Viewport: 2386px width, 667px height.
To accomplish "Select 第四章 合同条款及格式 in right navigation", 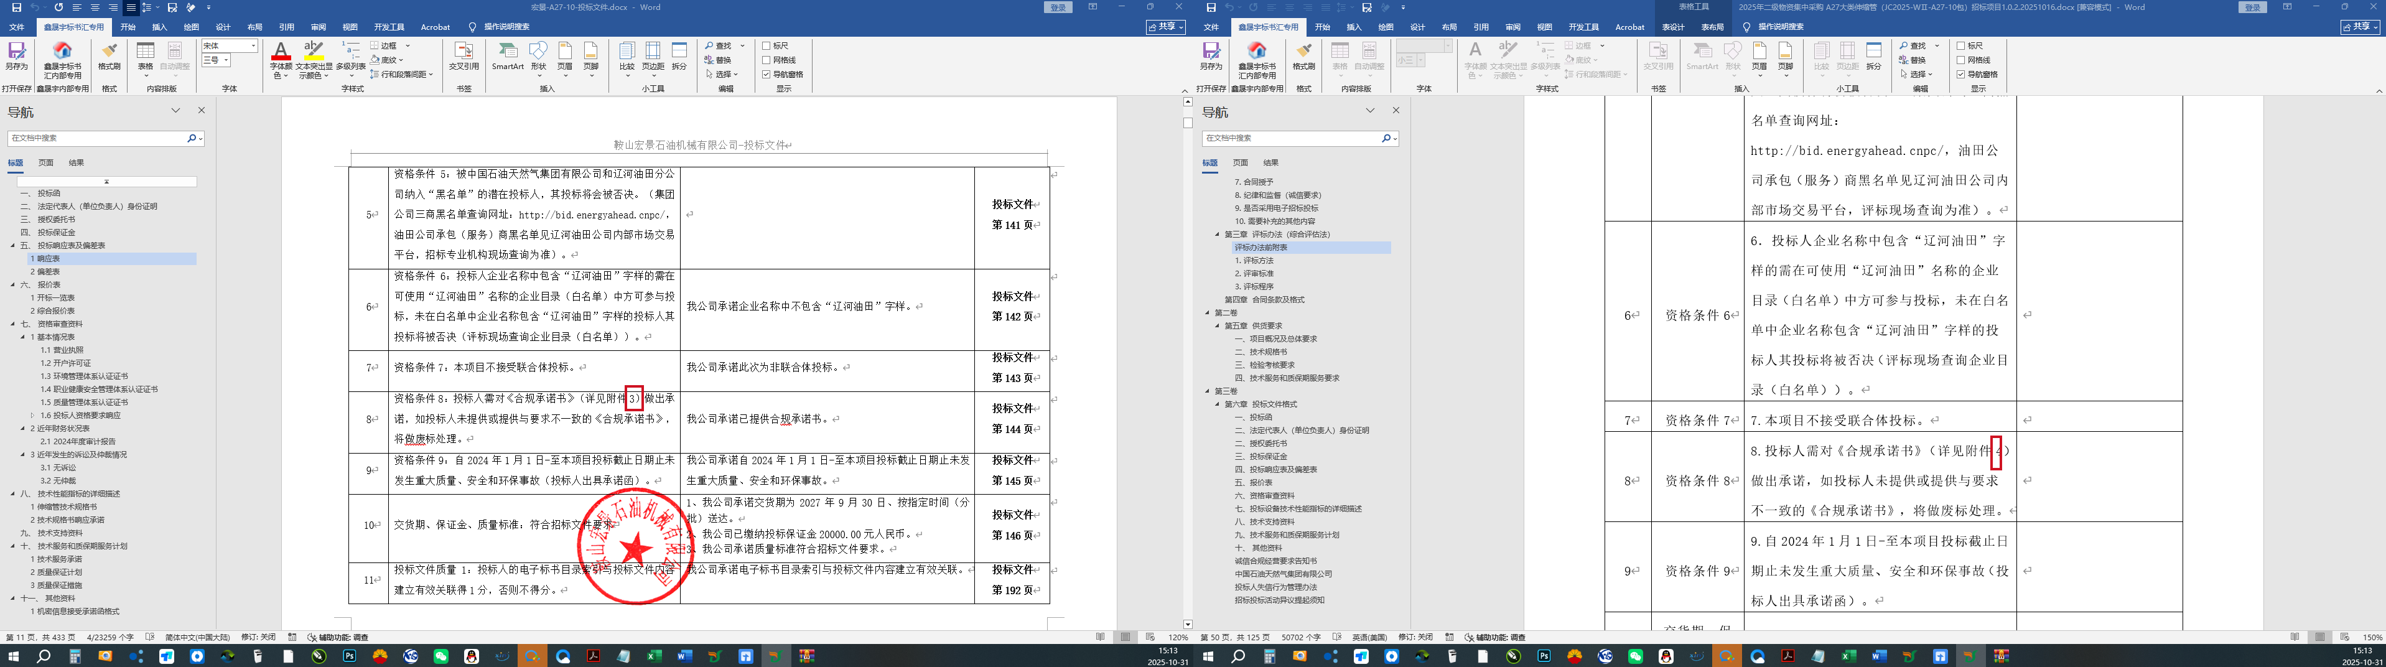I will pyautogui.click(x=1264, y=299).
